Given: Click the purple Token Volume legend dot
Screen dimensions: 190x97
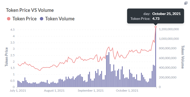Looking at the screenshot, I should [x=42, y=19].
